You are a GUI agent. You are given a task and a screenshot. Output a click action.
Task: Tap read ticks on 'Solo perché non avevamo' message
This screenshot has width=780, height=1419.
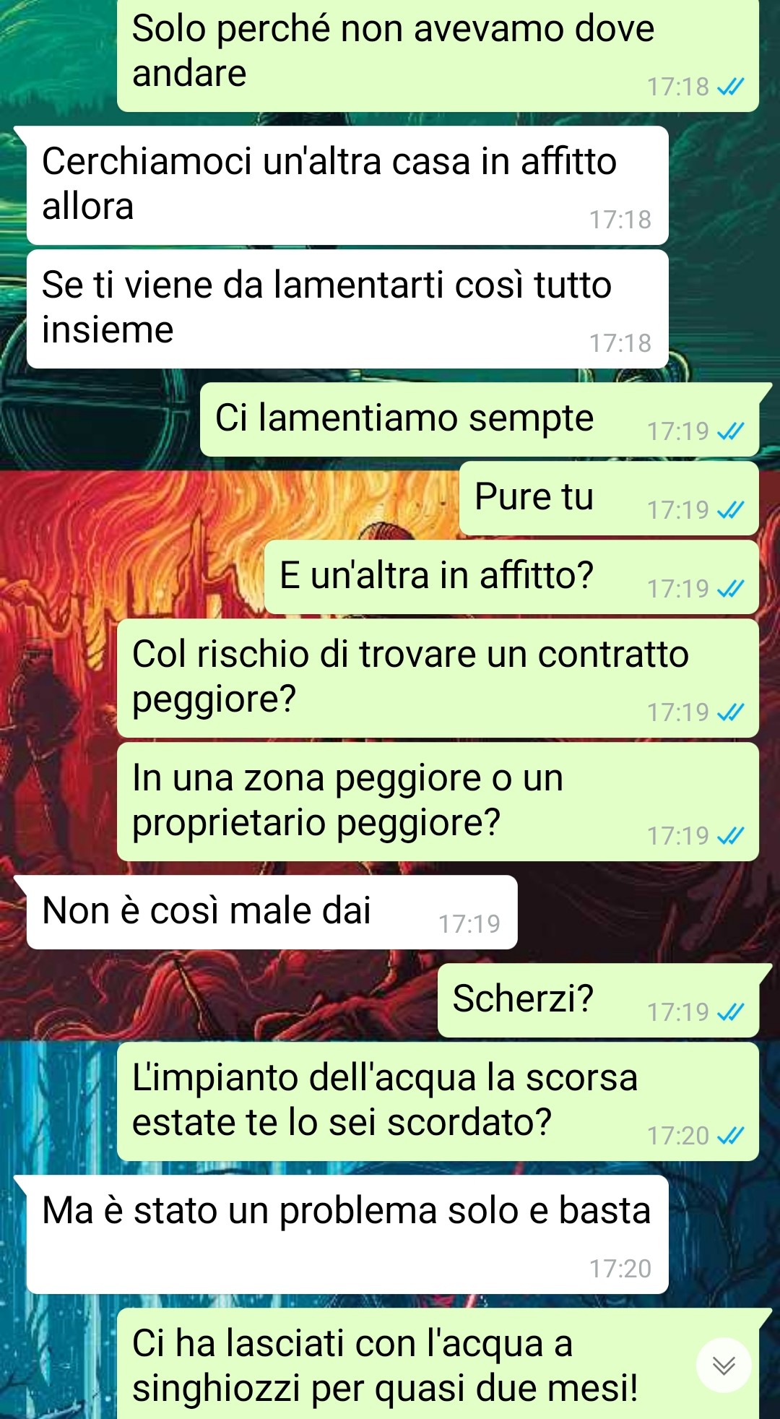(x=731, y=87)
